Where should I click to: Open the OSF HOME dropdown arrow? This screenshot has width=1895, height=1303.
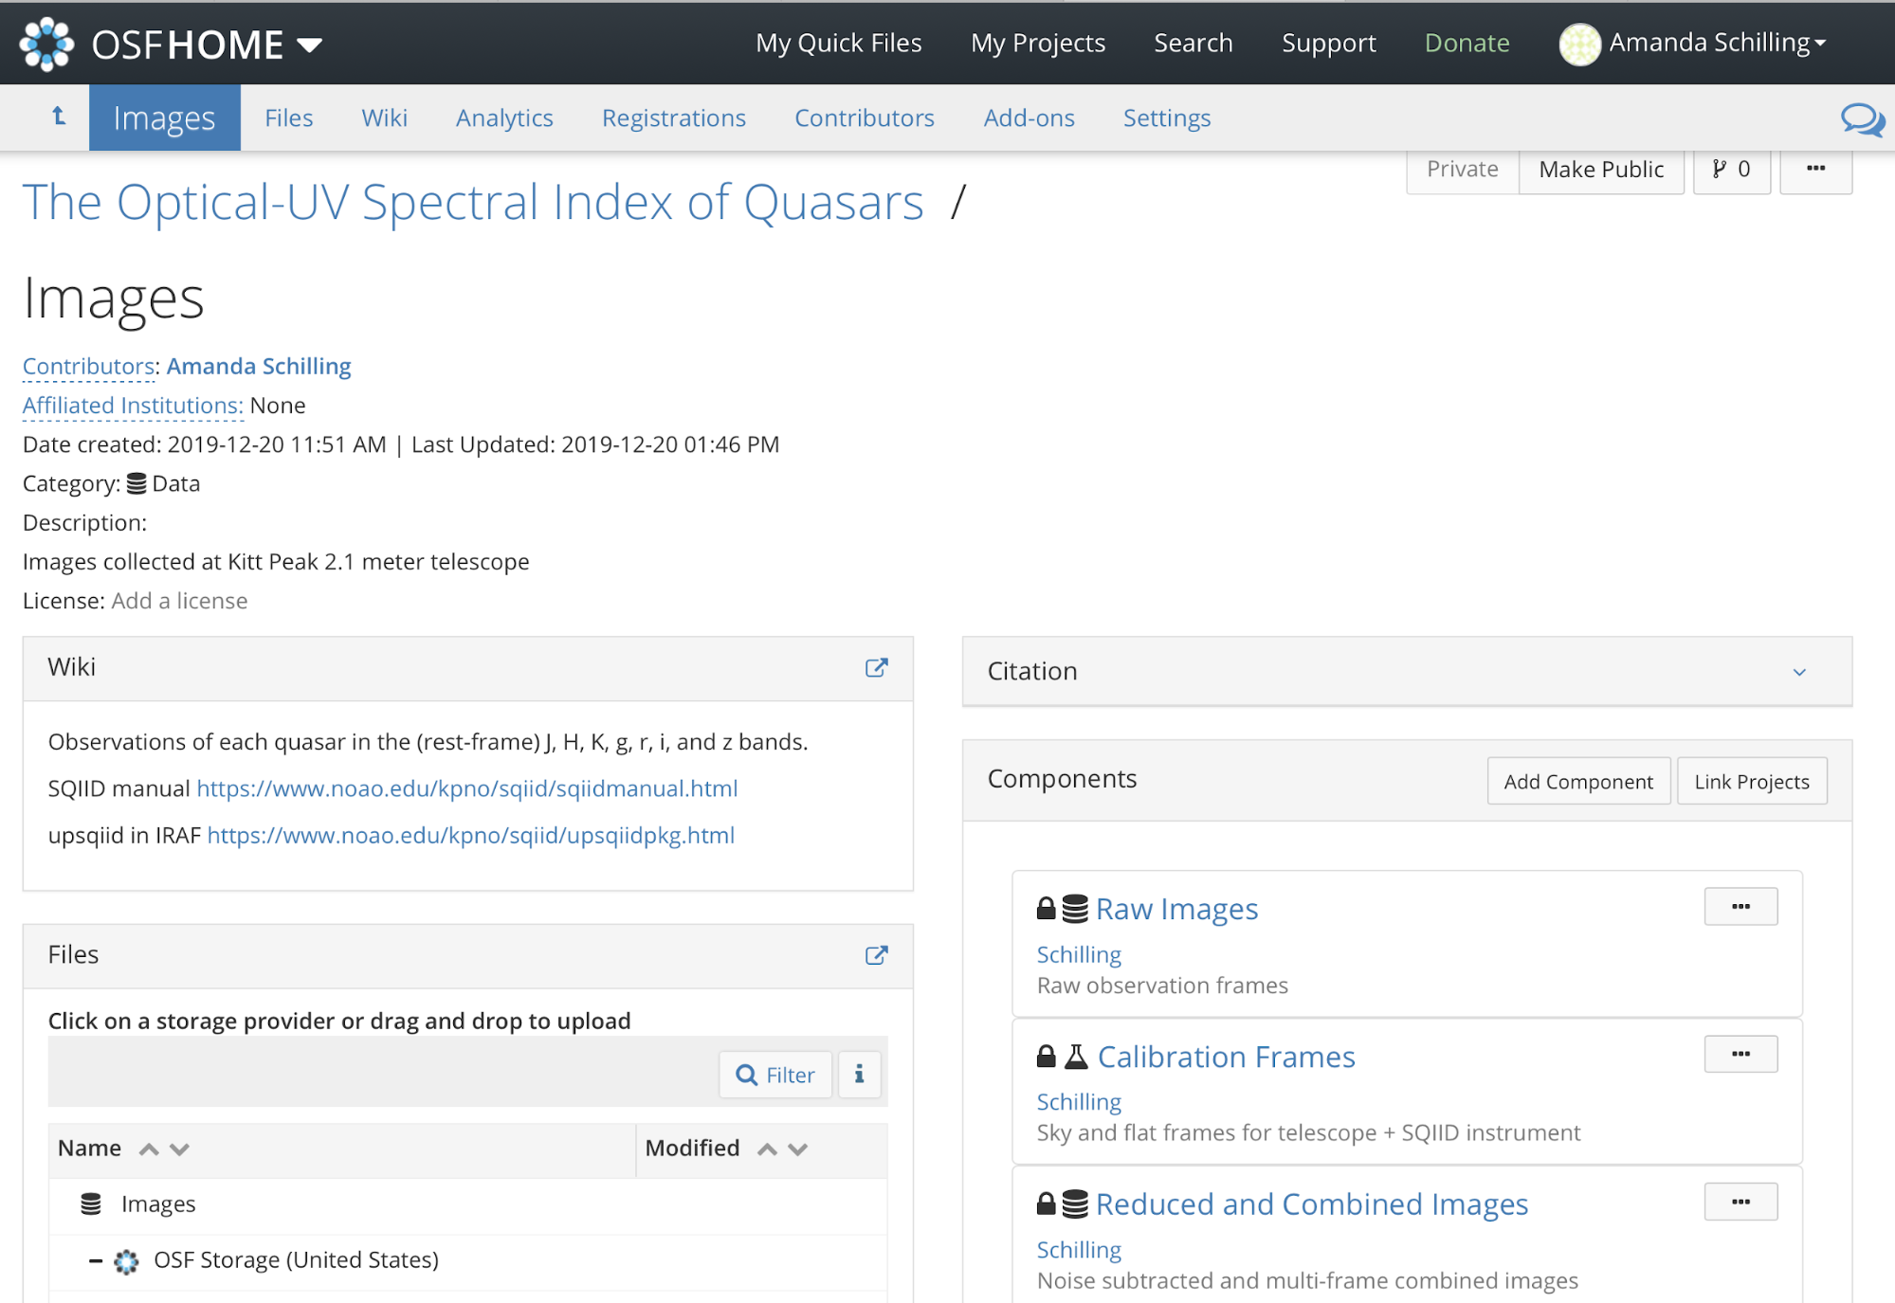310,45
